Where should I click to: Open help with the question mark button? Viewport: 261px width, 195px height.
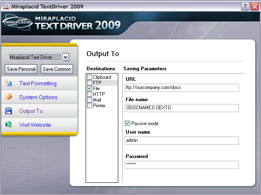click(x=245, y=6)
